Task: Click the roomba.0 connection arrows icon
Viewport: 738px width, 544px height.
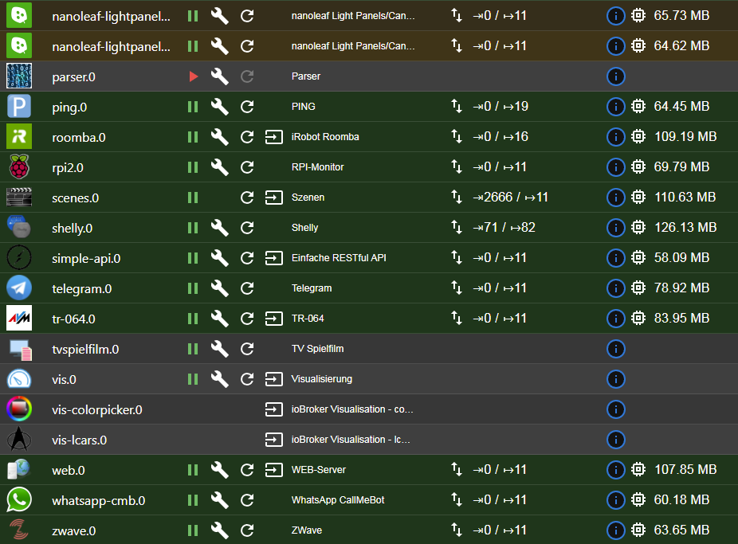Action: coord(457,137)
